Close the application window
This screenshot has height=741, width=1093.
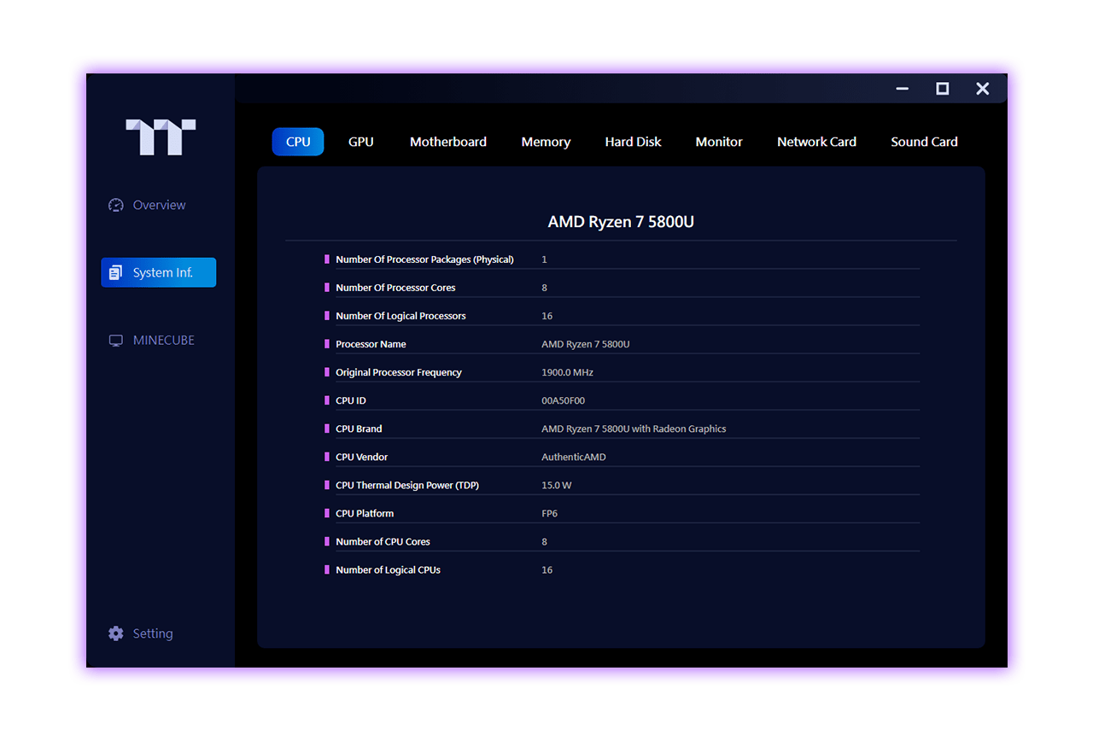tap(982, 89)
